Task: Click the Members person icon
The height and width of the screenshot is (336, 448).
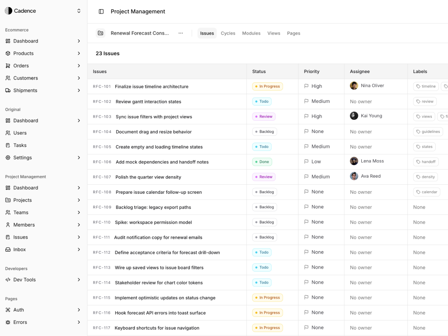Action: click(8, 225)
